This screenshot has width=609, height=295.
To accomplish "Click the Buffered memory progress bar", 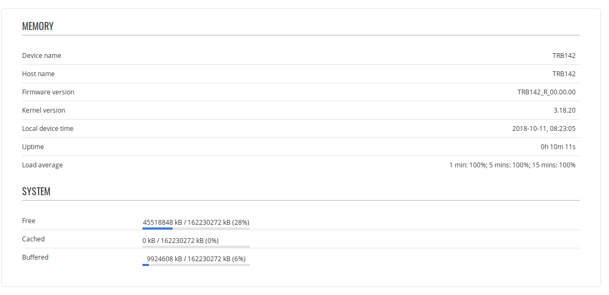I will tap(196, 265).
